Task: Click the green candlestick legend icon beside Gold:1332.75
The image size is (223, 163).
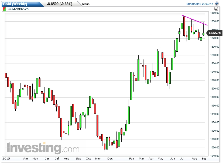Action: click(x=4, y=9)
